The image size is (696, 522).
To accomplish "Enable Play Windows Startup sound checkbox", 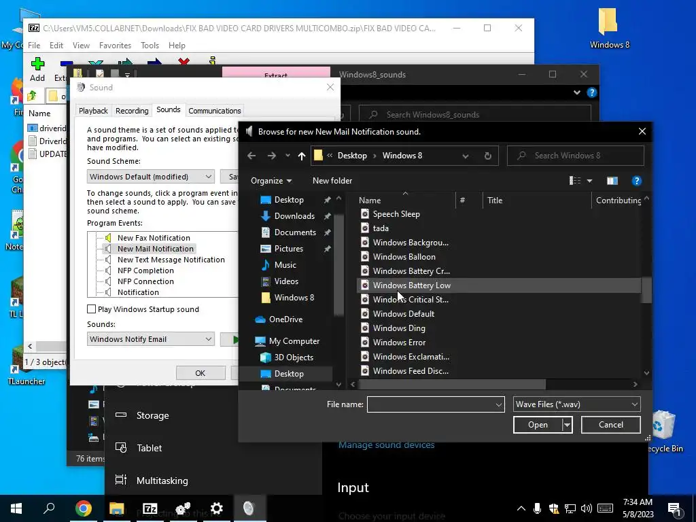I will click(92, 309).
